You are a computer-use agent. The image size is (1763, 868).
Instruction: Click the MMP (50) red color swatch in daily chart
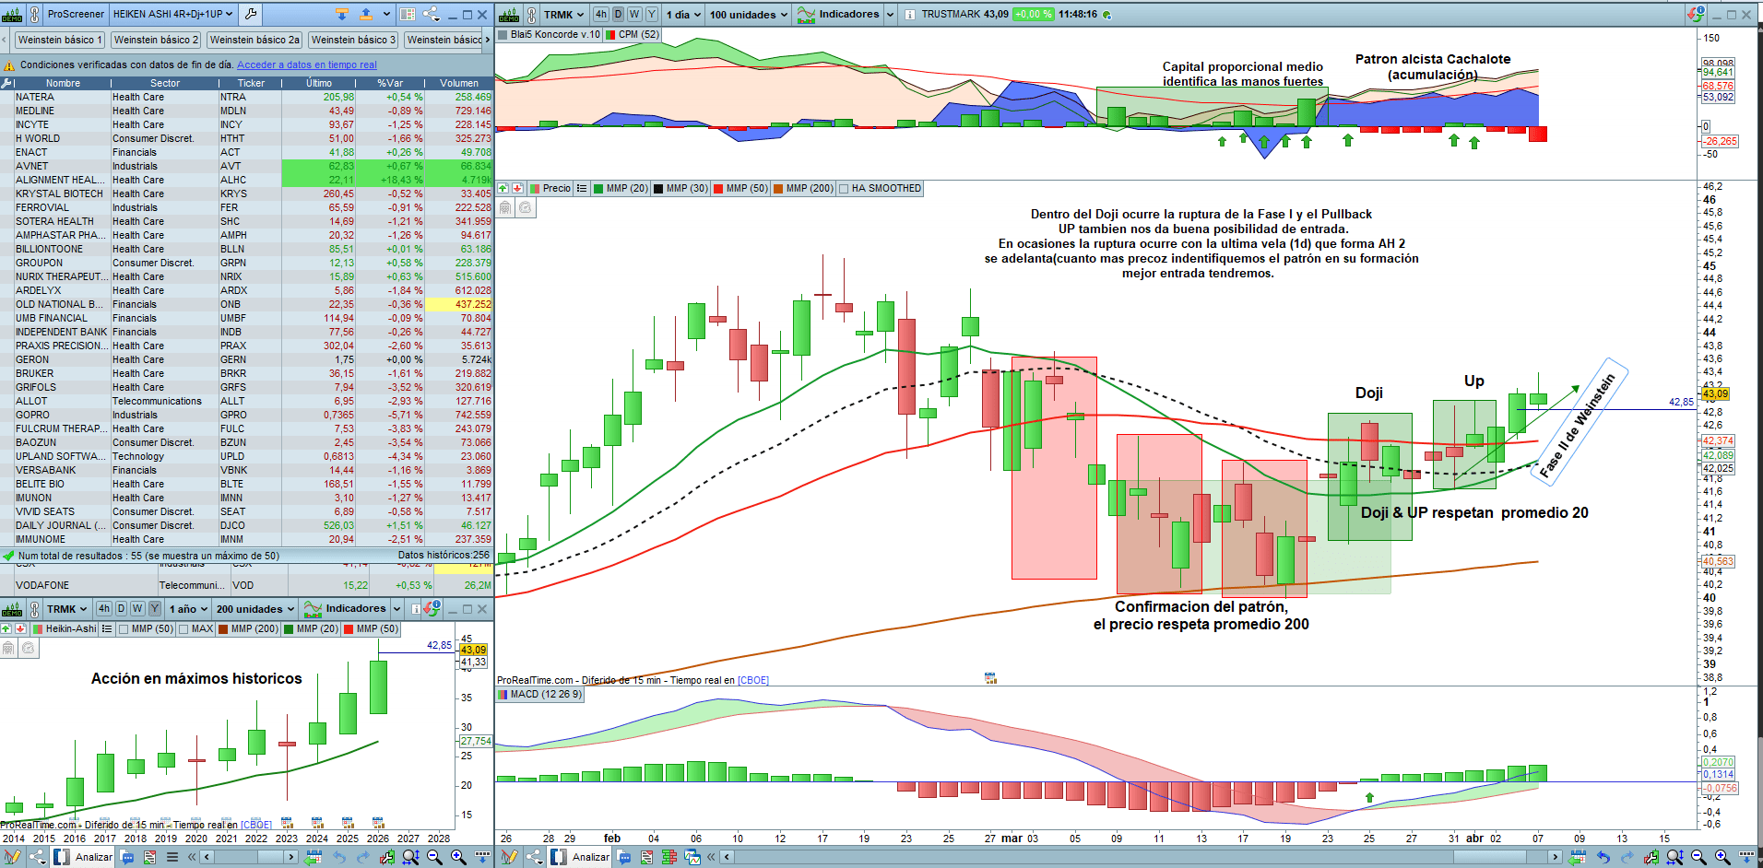pos(717,188)
